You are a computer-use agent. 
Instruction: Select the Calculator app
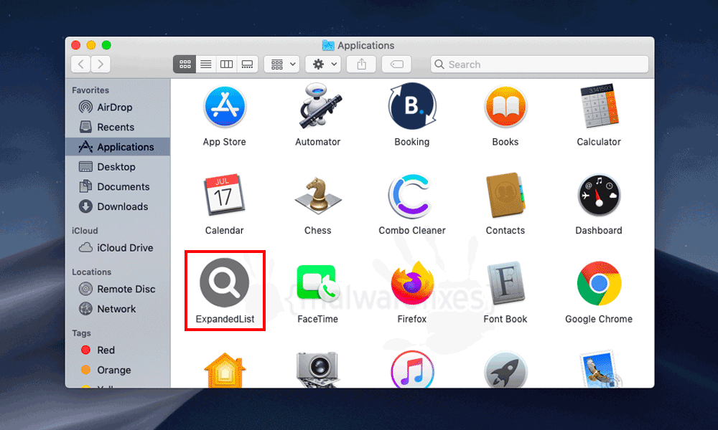[x=599, y=106]
